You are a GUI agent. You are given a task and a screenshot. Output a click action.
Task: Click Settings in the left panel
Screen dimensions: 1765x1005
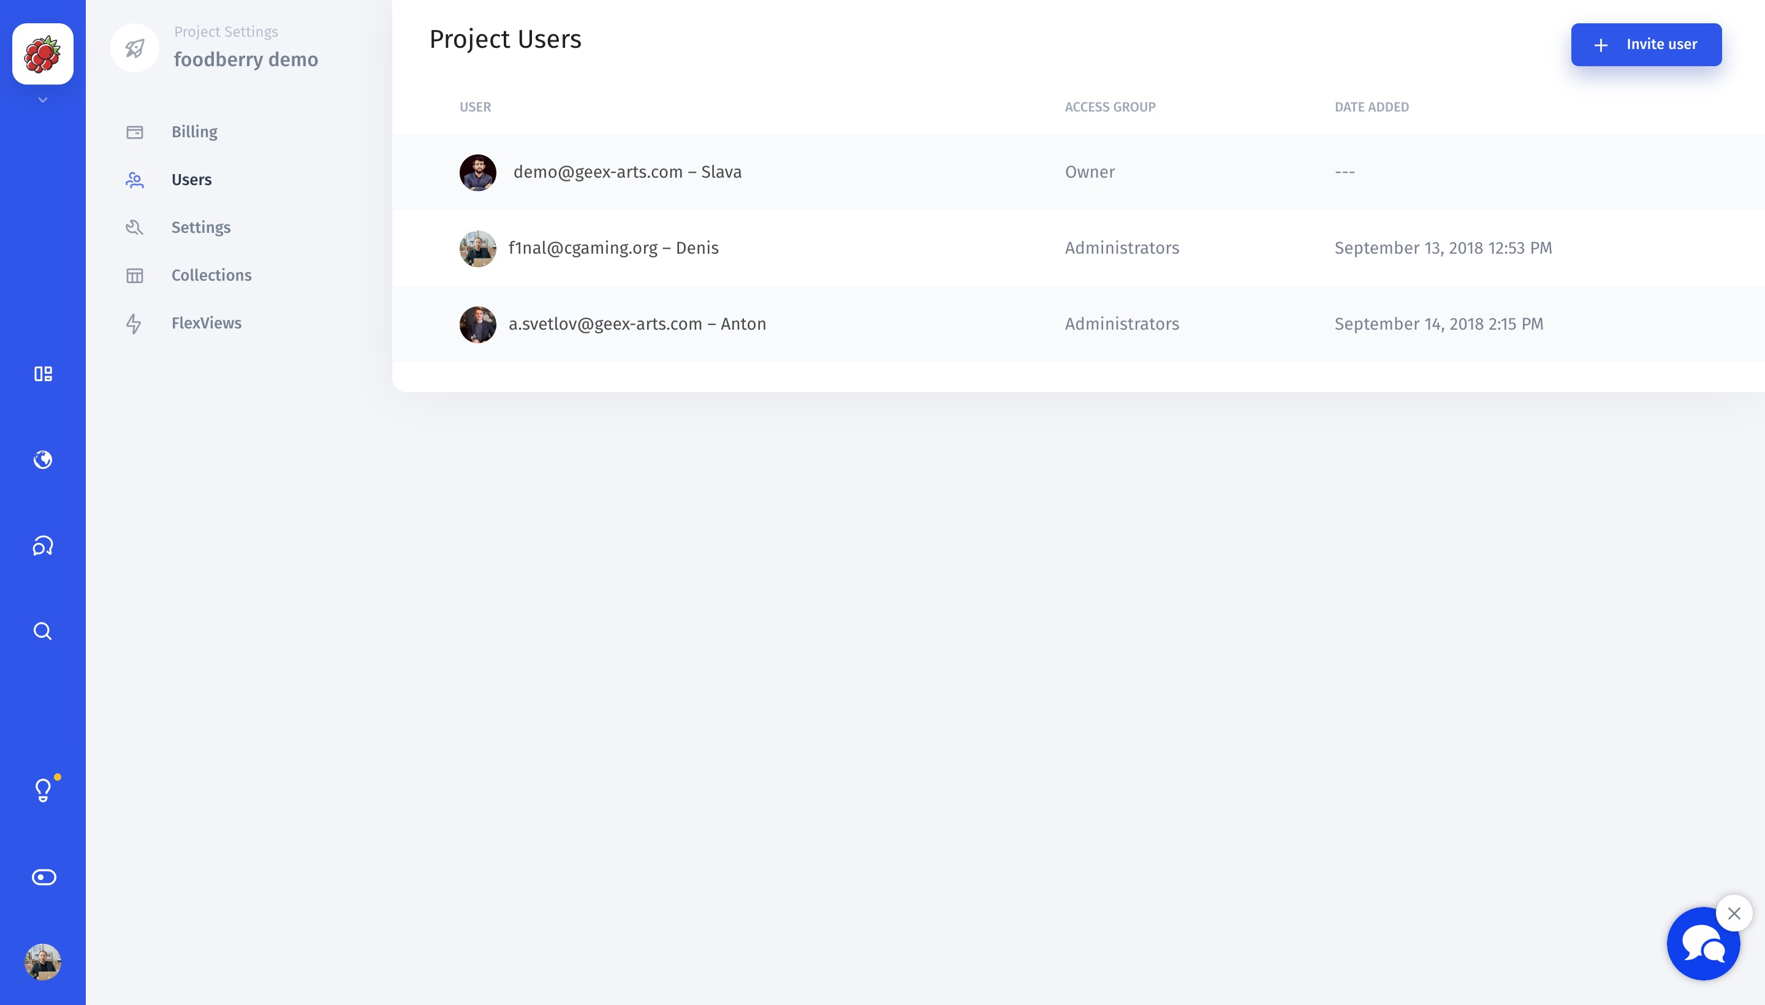pyautogui.click(x=201, y=228)
